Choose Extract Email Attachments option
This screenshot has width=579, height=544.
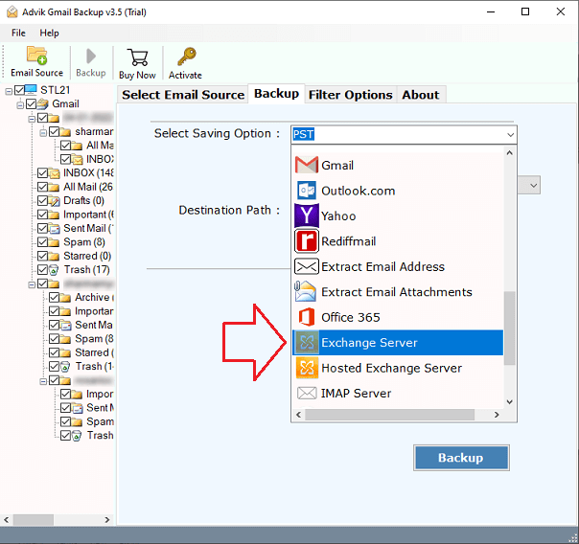(x=397, y=292)
